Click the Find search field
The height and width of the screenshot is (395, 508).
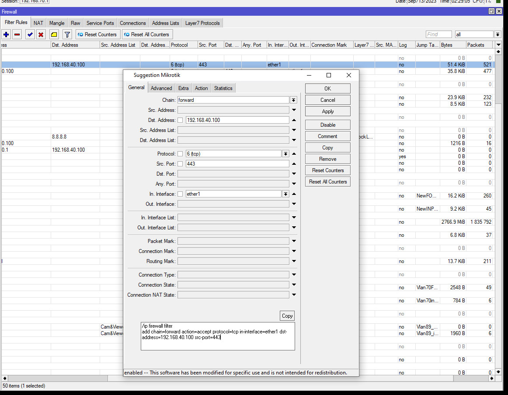click(438, 35)
